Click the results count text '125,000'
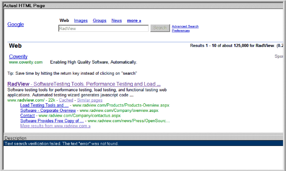This screenshot has width=286, height=171. coord(241,46)
